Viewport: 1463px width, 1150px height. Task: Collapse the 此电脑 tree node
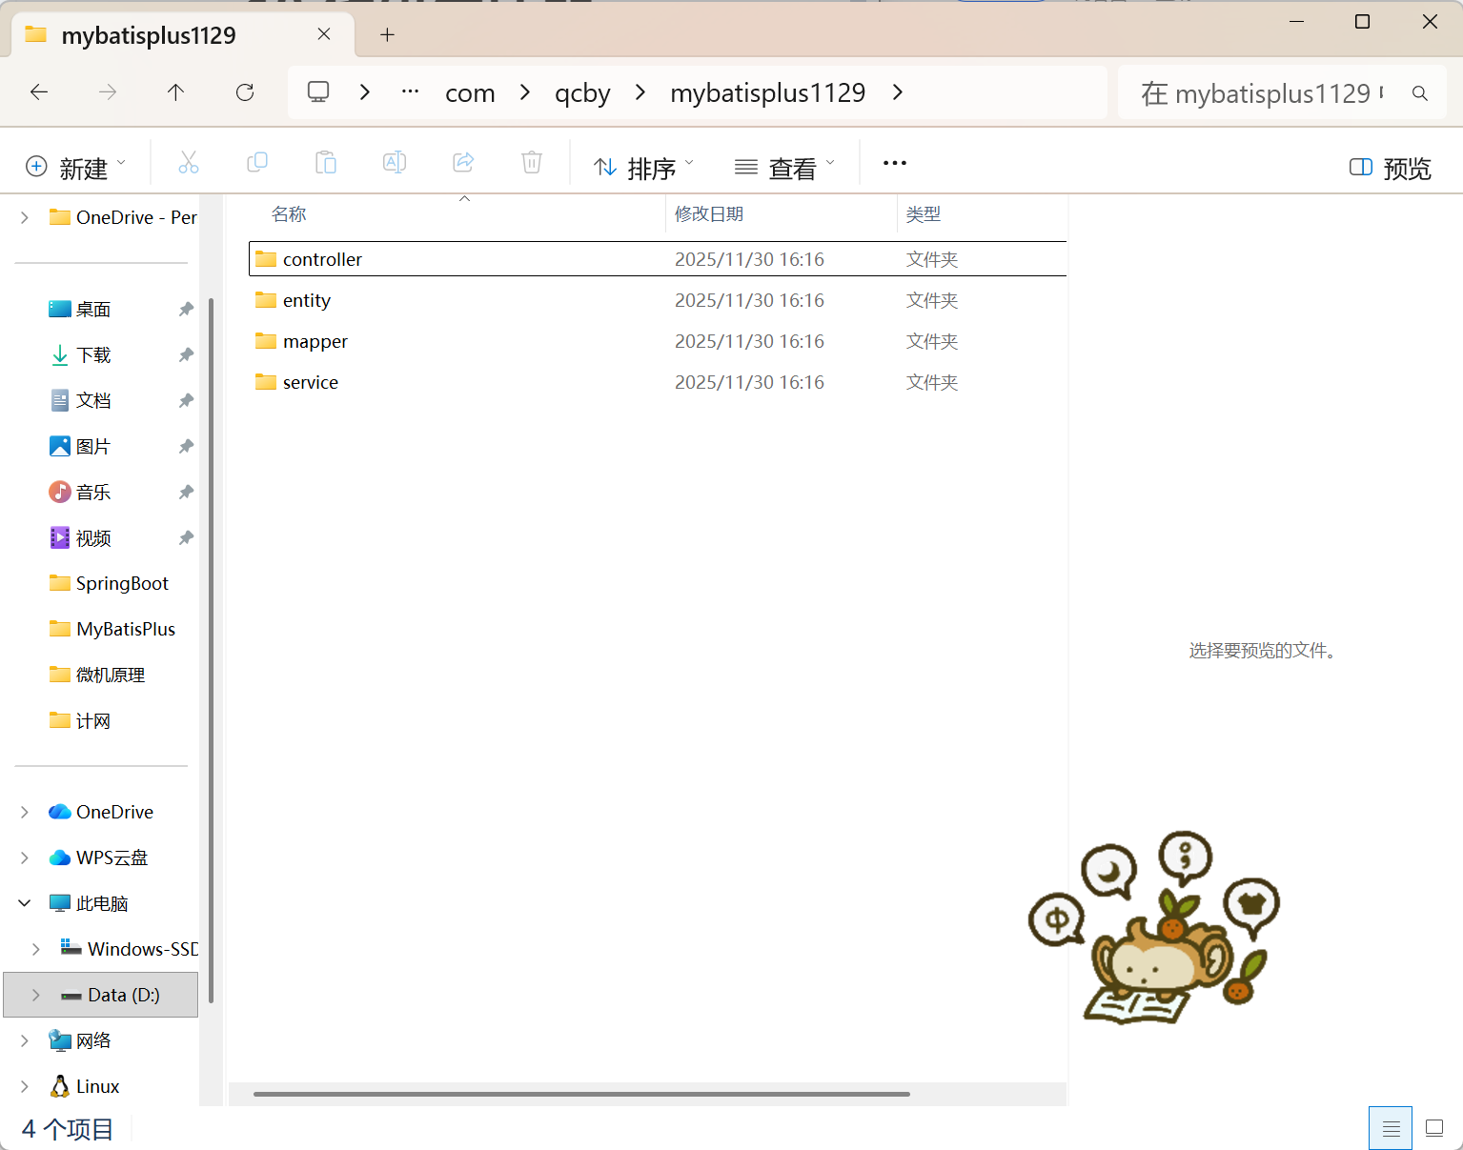coord(25,903)
